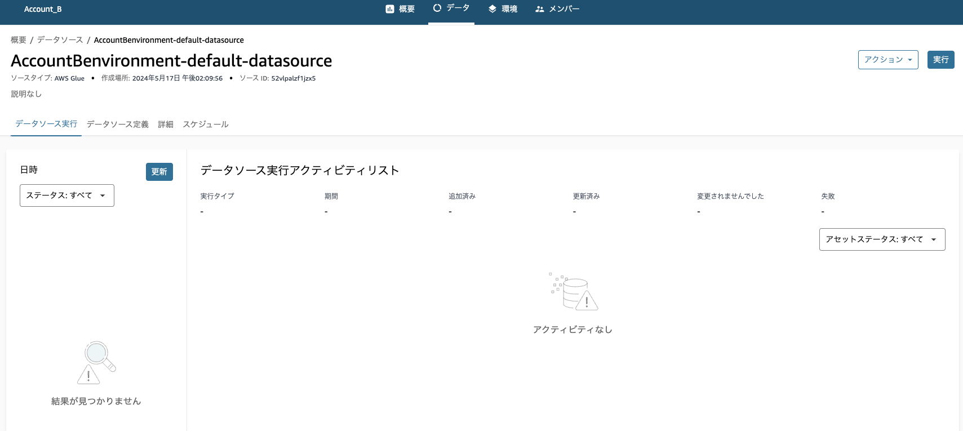Viewport: 963px width, 431px height.
Task: Click the 日時 panel heading
Action: [x=29, y=170]
